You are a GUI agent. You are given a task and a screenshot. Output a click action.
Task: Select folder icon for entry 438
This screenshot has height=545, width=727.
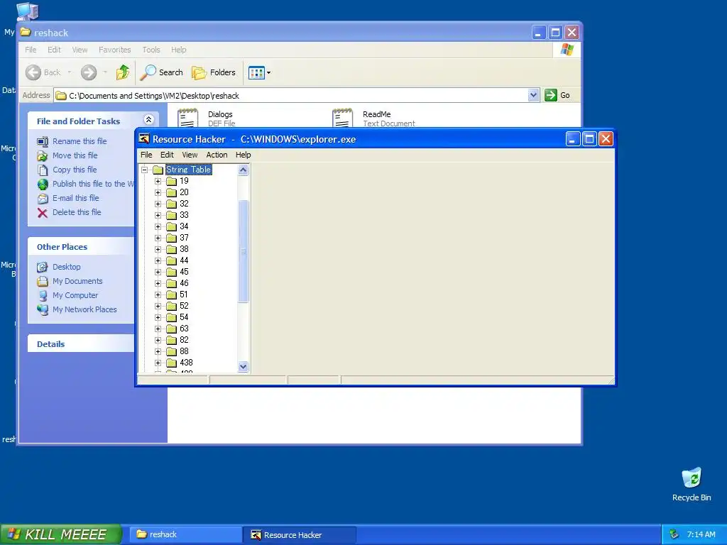point(172,363)
